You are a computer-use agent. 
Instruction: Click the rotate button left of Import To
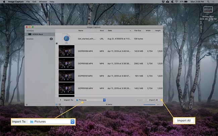point(60,100)
